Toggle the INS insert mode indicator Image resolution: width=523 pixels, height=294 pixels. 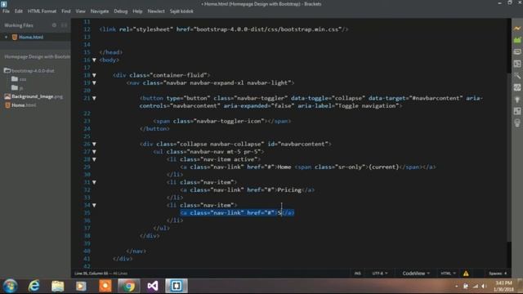pyautogui.click(x=357, y=274)
